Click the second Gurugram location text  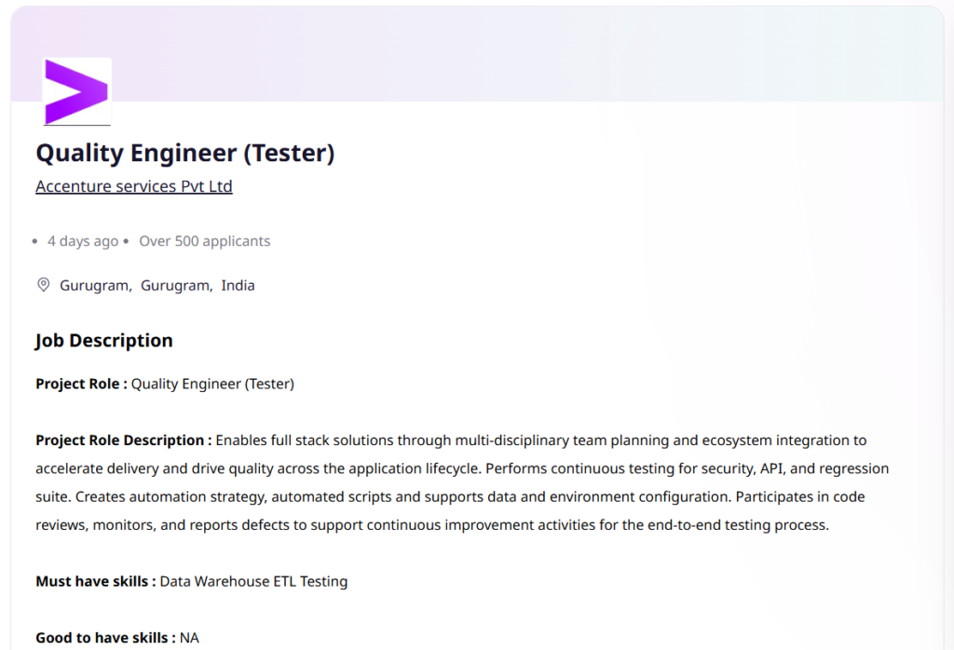tap(176, 285)
